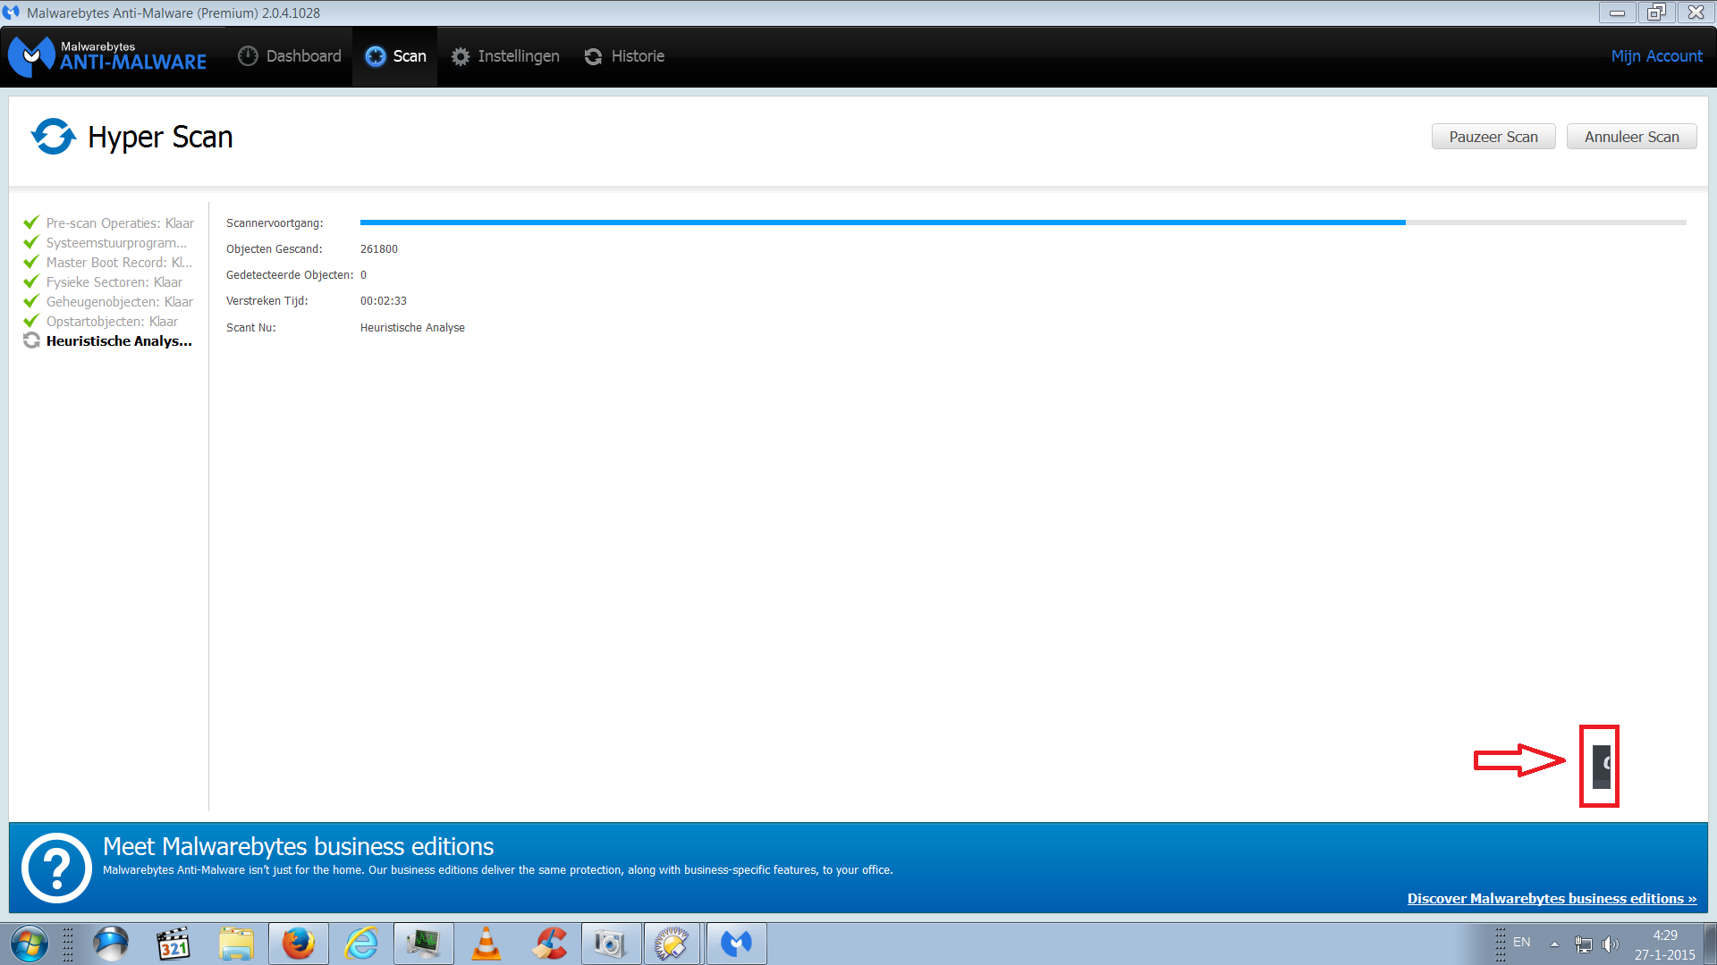Click the scan progress bar

point(1023,222)
